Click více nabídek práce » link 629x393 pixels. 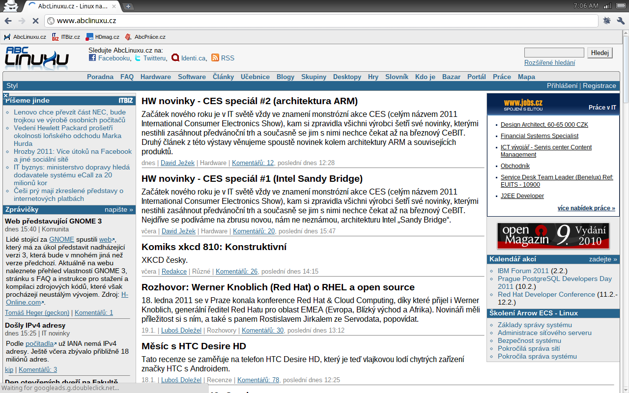coord(586,208)
